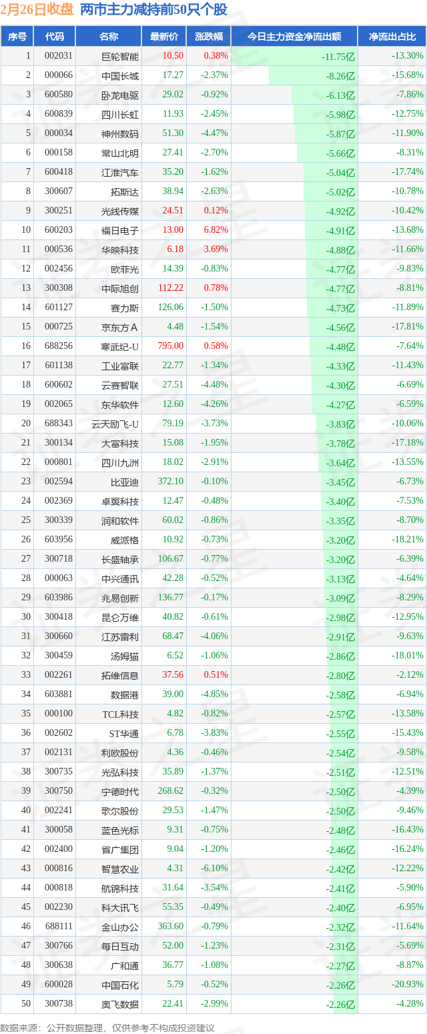Click 宁德时代 latest price 268.62
The height and width of the screenshot is (1034, 427).
coord(171,791)
